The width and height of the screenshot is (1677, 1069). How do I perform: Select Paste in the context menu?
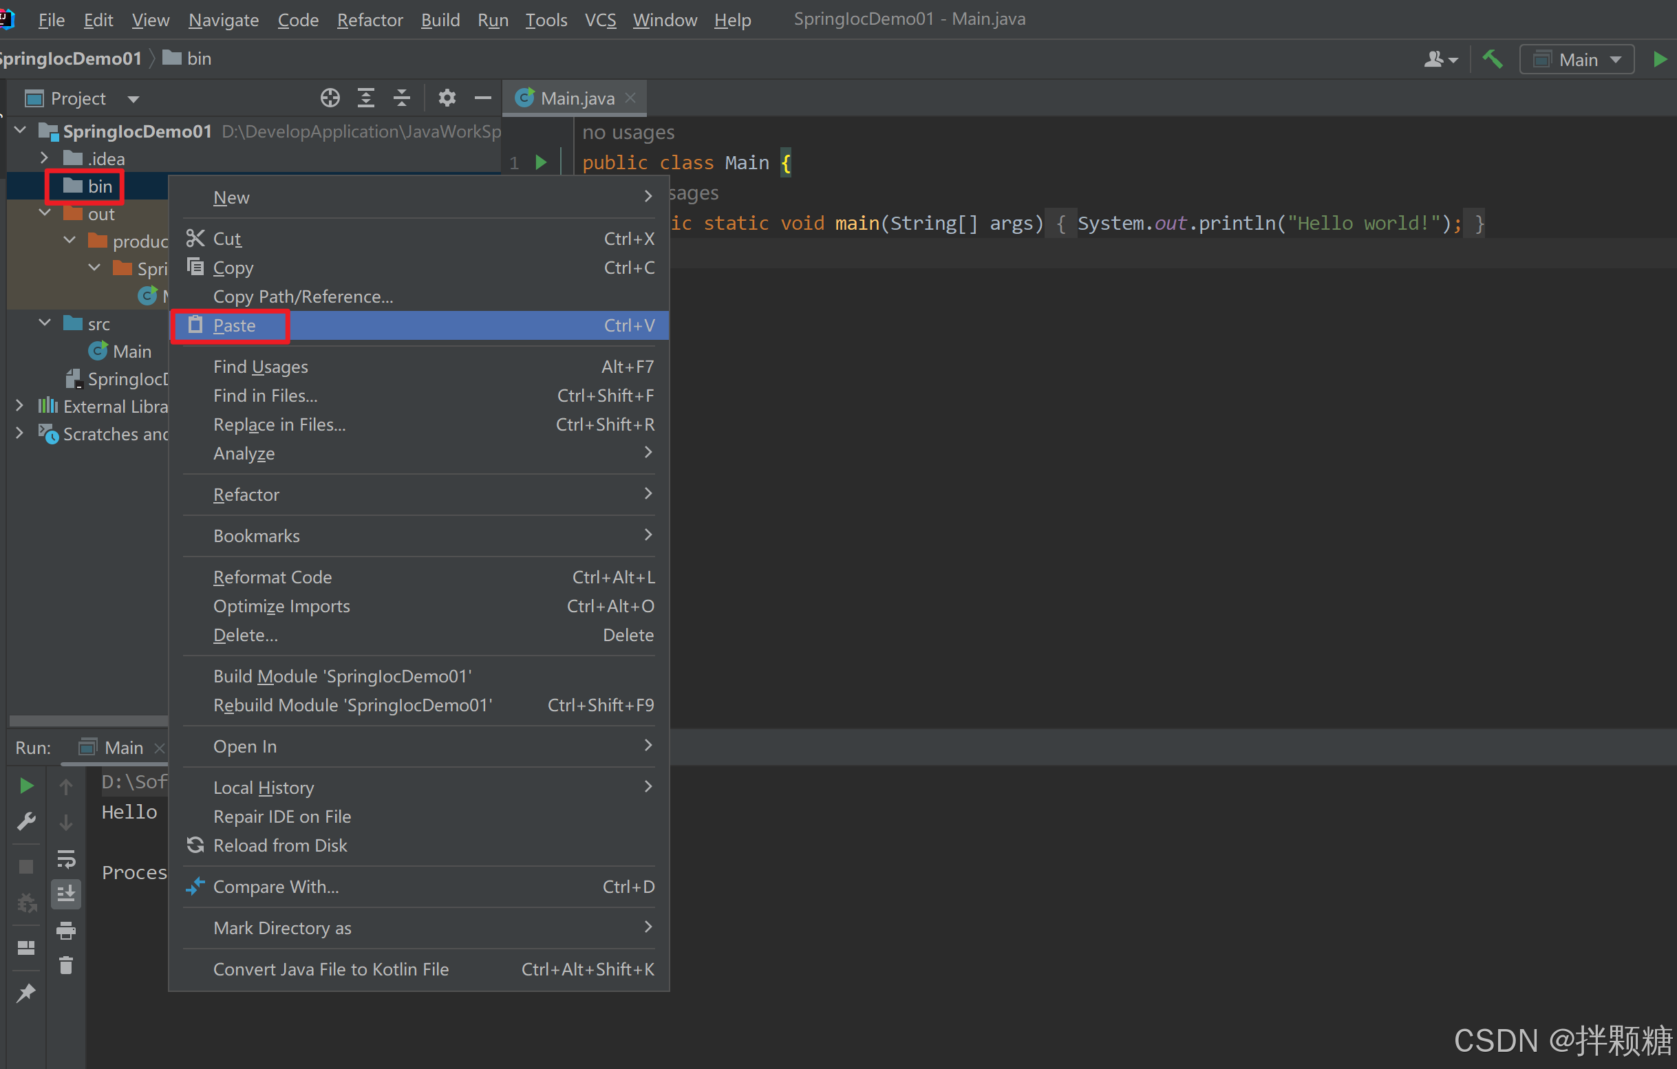point(234,325)
